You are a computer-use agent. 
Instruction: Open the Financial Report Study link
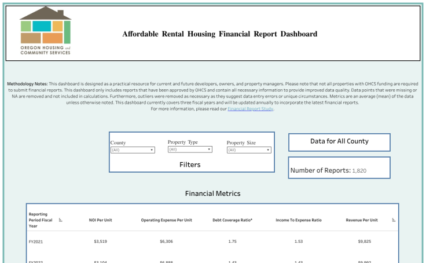(x=250, y=109)
